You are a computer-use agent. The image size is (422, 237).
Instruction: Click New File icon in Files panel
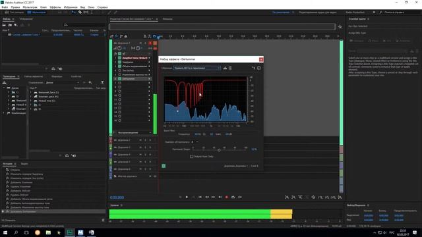tap(16, 25)
